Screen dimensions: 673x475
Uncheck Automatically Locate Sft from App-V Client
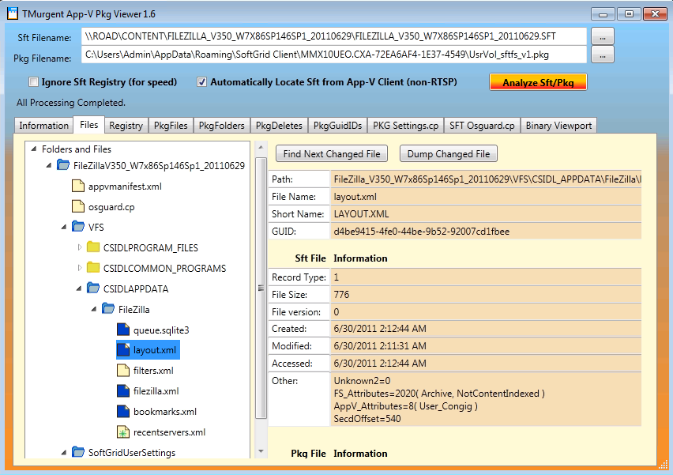[201, 82]
